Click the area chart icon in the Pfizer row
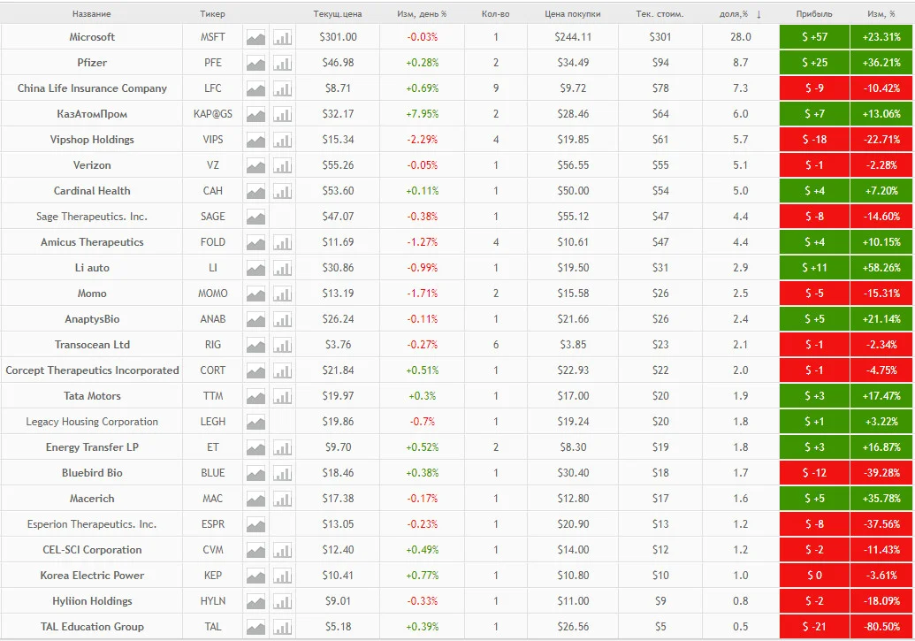The width and height of the screenshot is (915, 641). click(255, 64)
